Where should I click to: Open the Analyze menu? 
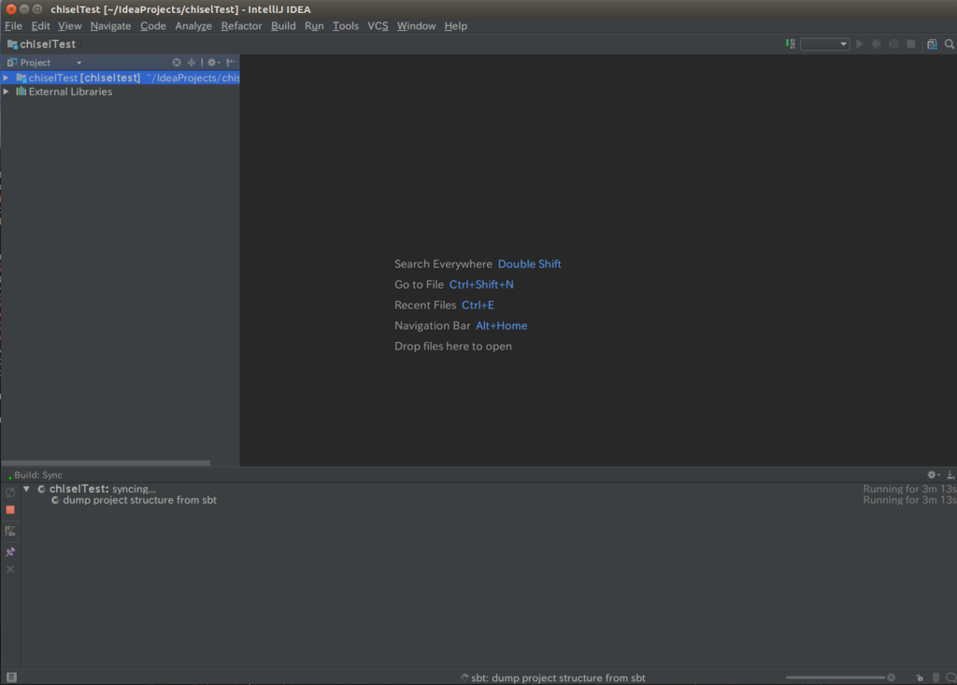click(x=193, y=25)
